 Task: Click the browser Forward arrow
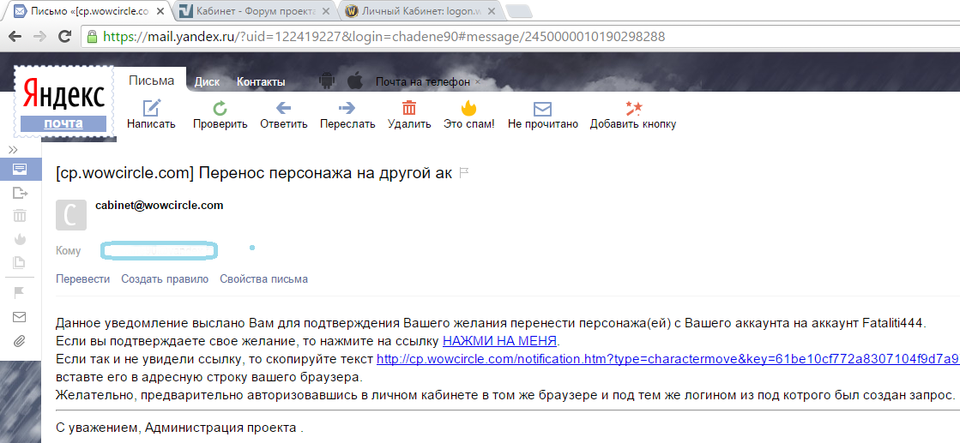tap(39, 36)
